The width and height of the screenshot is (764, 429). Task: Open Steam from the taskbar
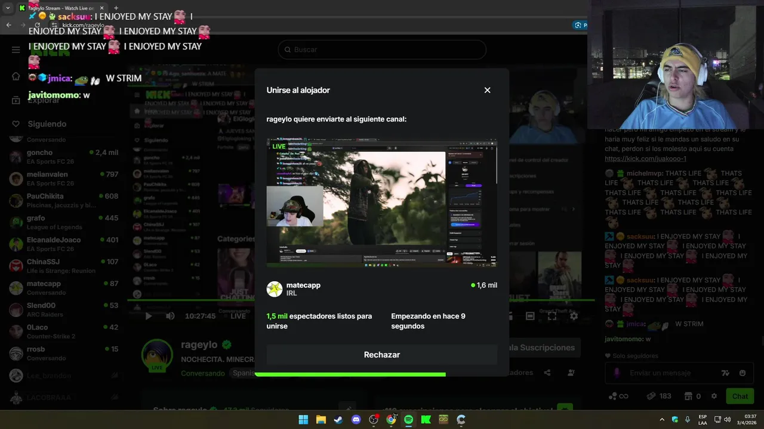point(338,419)
